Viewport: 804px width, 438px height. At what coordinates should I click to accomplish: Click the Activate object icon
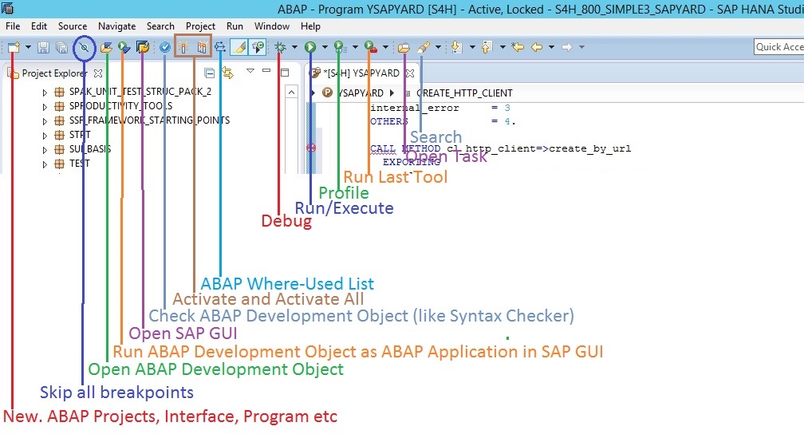[x=183, y=47]
